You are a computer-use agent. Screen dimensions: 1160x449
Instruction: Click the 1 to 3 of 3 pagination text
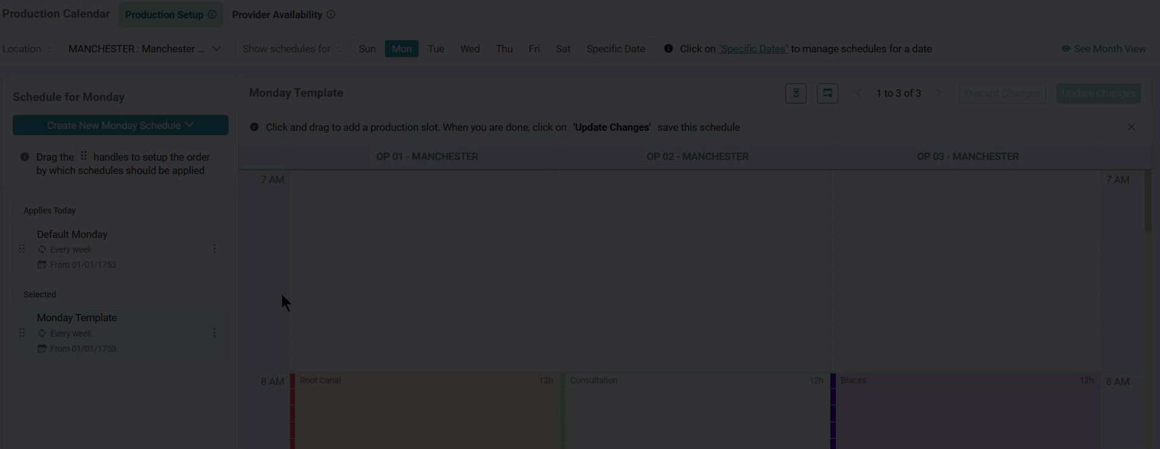click(899, 93)
